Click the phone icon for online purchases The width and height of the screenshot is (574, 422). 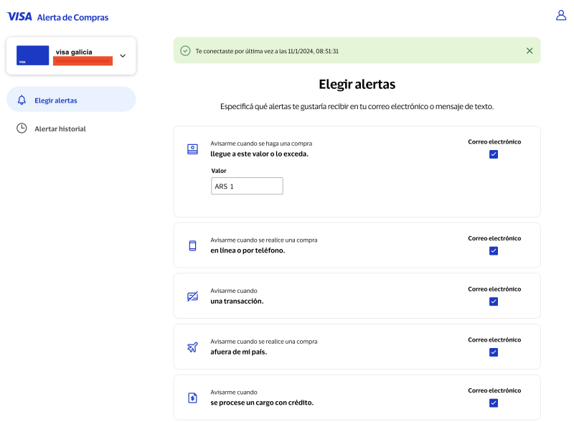click(192, 245)
